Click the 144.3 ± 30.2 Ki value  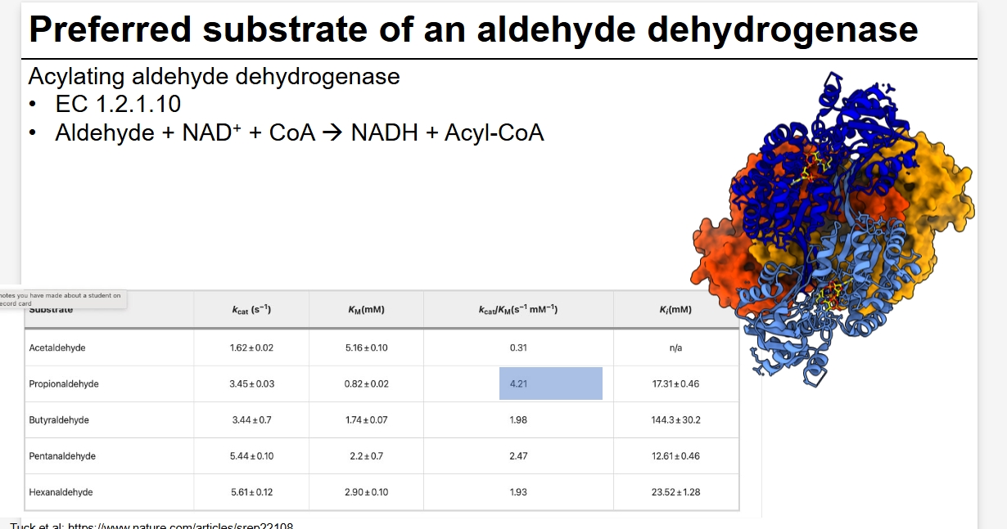pyautogui.click(x=675, y=419)
